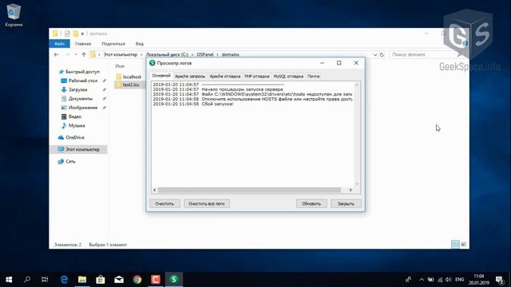Viewport: 511px width, 287px height.
Task: Select Этот компьютер in navigation pane
Action: click(78, 149)
